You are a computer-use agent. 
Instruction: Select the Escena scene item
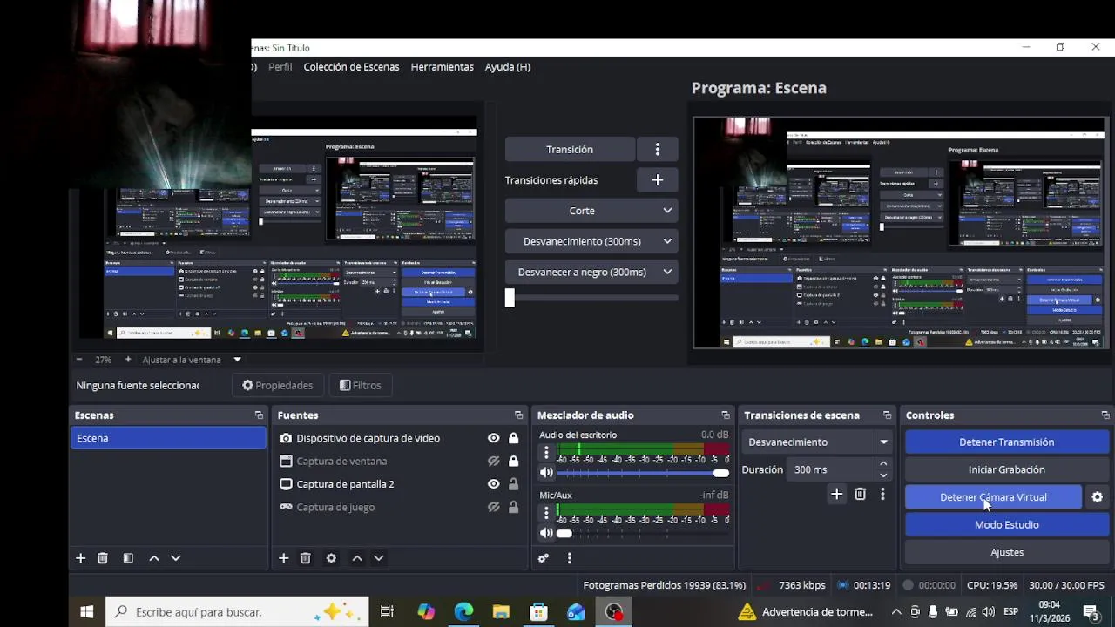[168, 438]
